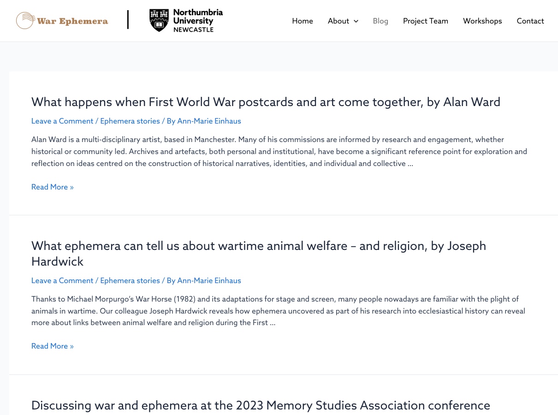The image size is (558, 415).
Task: Expand the About menu chevron
Action: (356, 21)
